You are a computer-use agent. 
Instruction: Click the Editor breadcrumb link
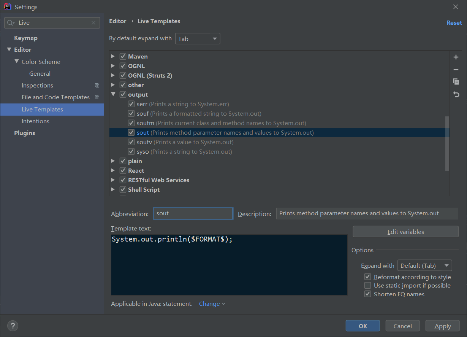118,21
